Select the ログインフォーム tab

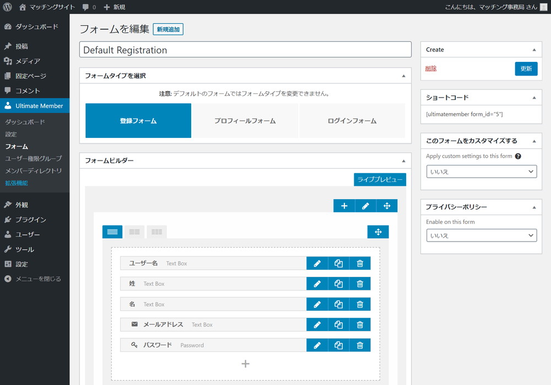coord(352,121)
